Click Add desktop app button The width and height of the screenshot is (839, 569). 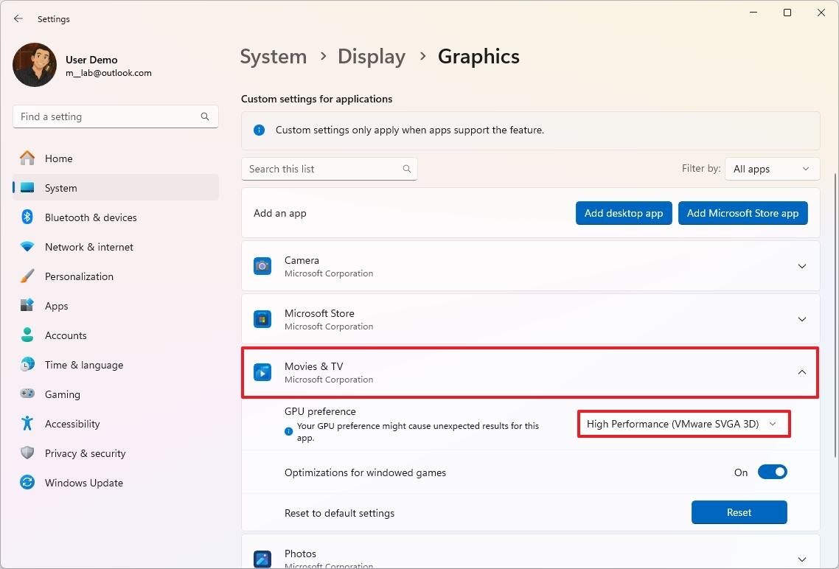(x=624, y=213)
